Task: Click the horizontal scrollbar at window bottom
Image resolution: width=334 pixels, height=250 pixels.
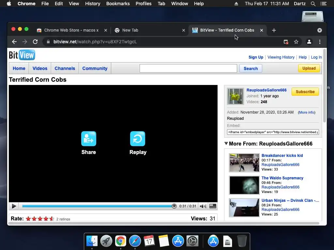Action: (164, 223)
